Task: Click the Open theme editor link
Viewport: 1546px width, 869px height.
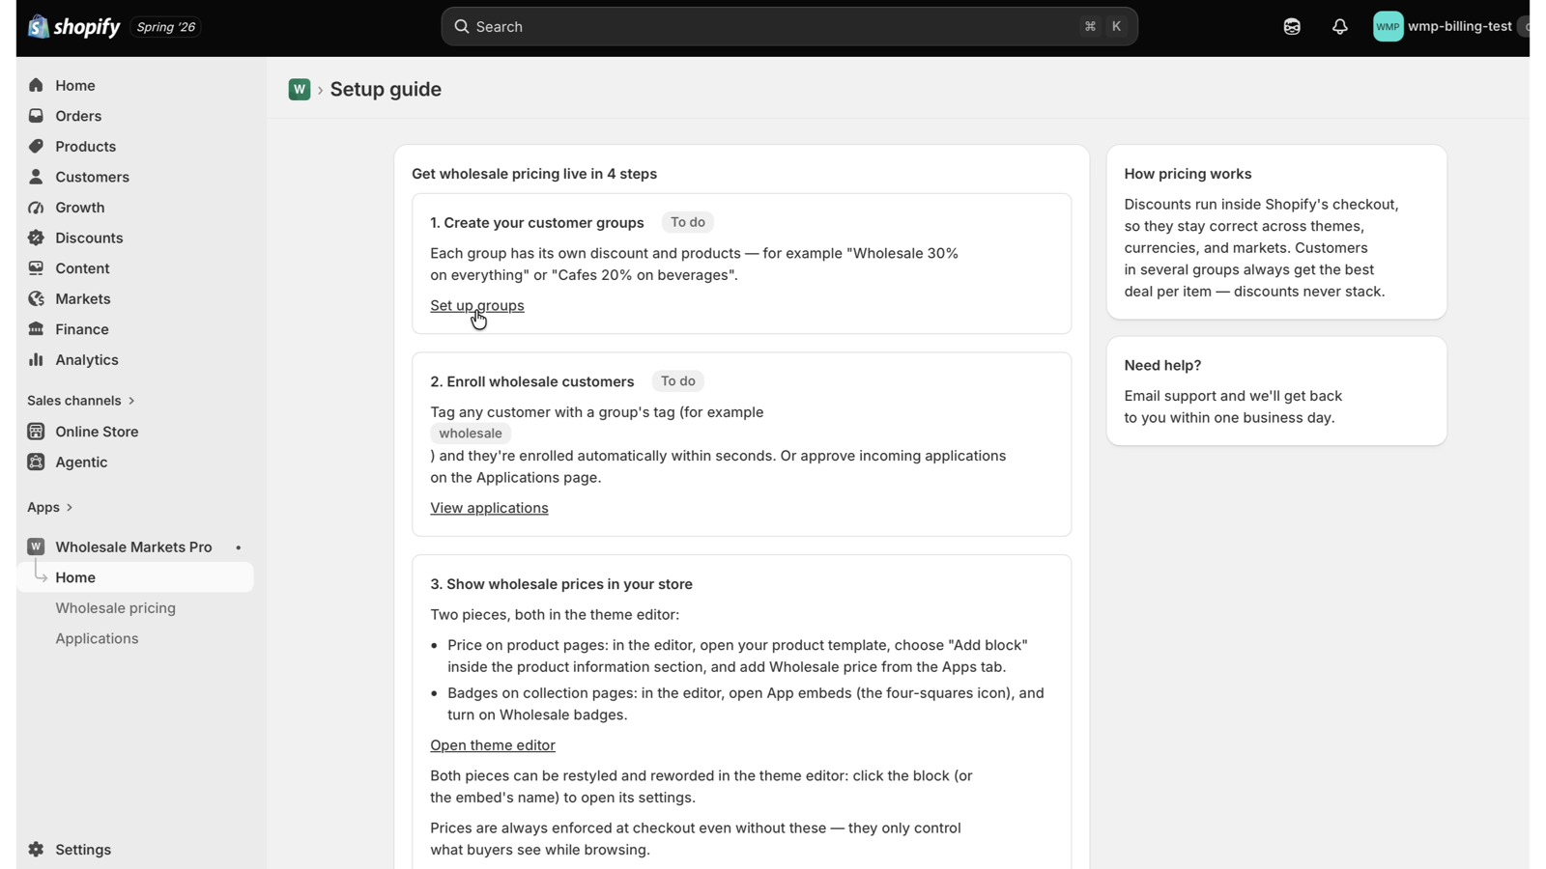Action: coord(493,745)
